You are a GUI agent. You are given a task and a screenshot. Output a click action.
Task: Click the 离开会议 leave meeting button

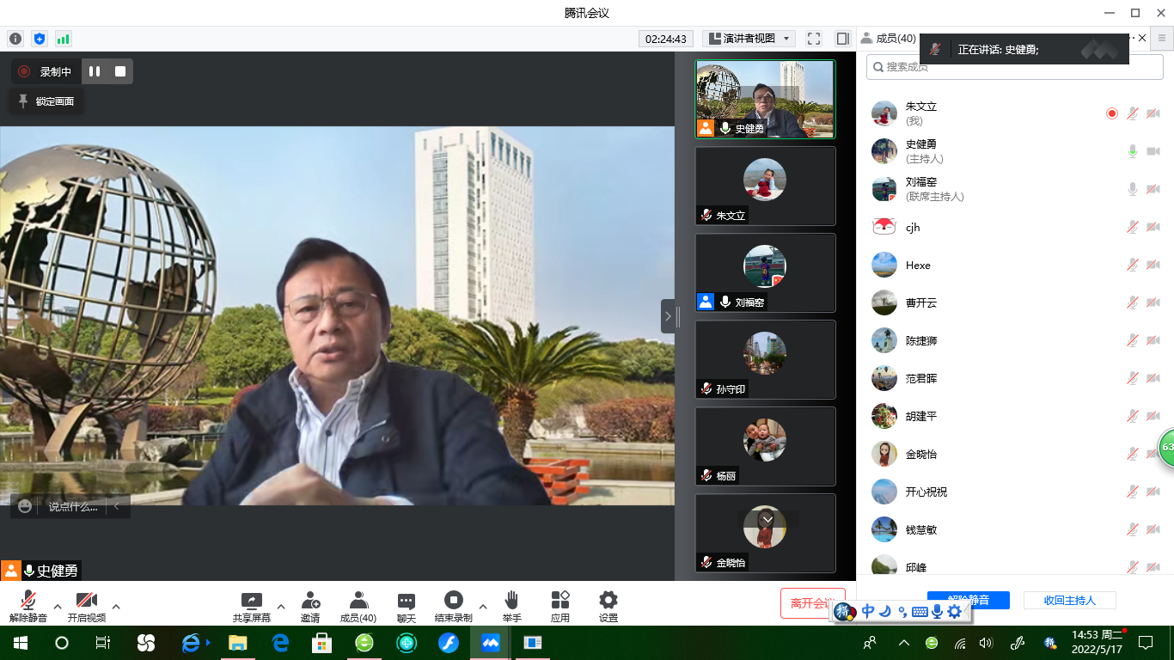[808, 603]
